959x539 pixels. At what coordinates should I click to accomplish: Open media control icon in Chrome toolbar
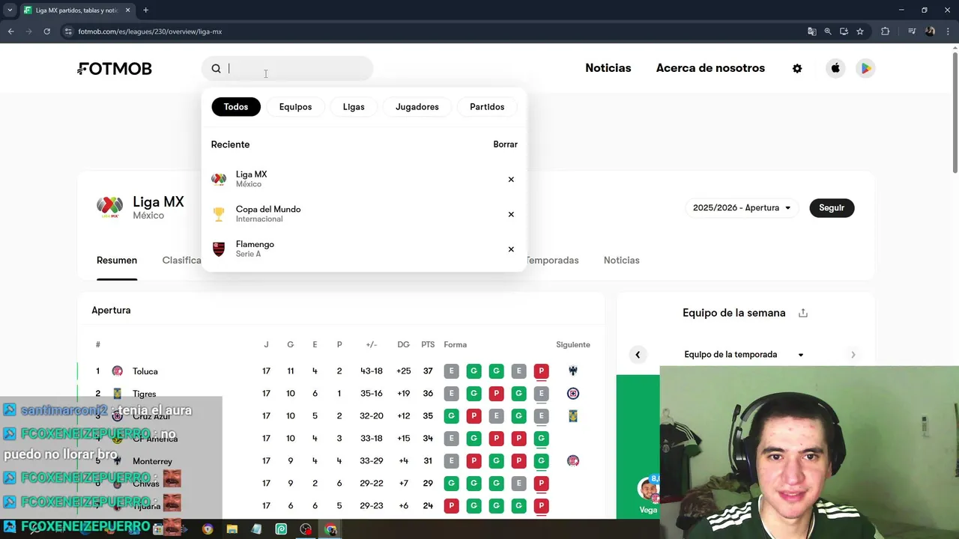pos(912,31)
